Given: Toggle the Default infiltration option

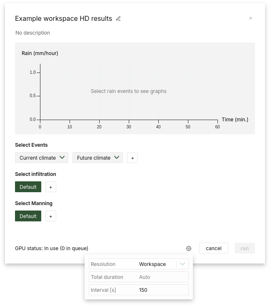Looking at the screenshot, I should 28,187.
